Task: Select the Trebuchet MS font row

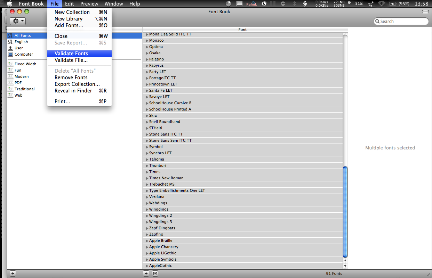Action: click(x=242, y=184)
